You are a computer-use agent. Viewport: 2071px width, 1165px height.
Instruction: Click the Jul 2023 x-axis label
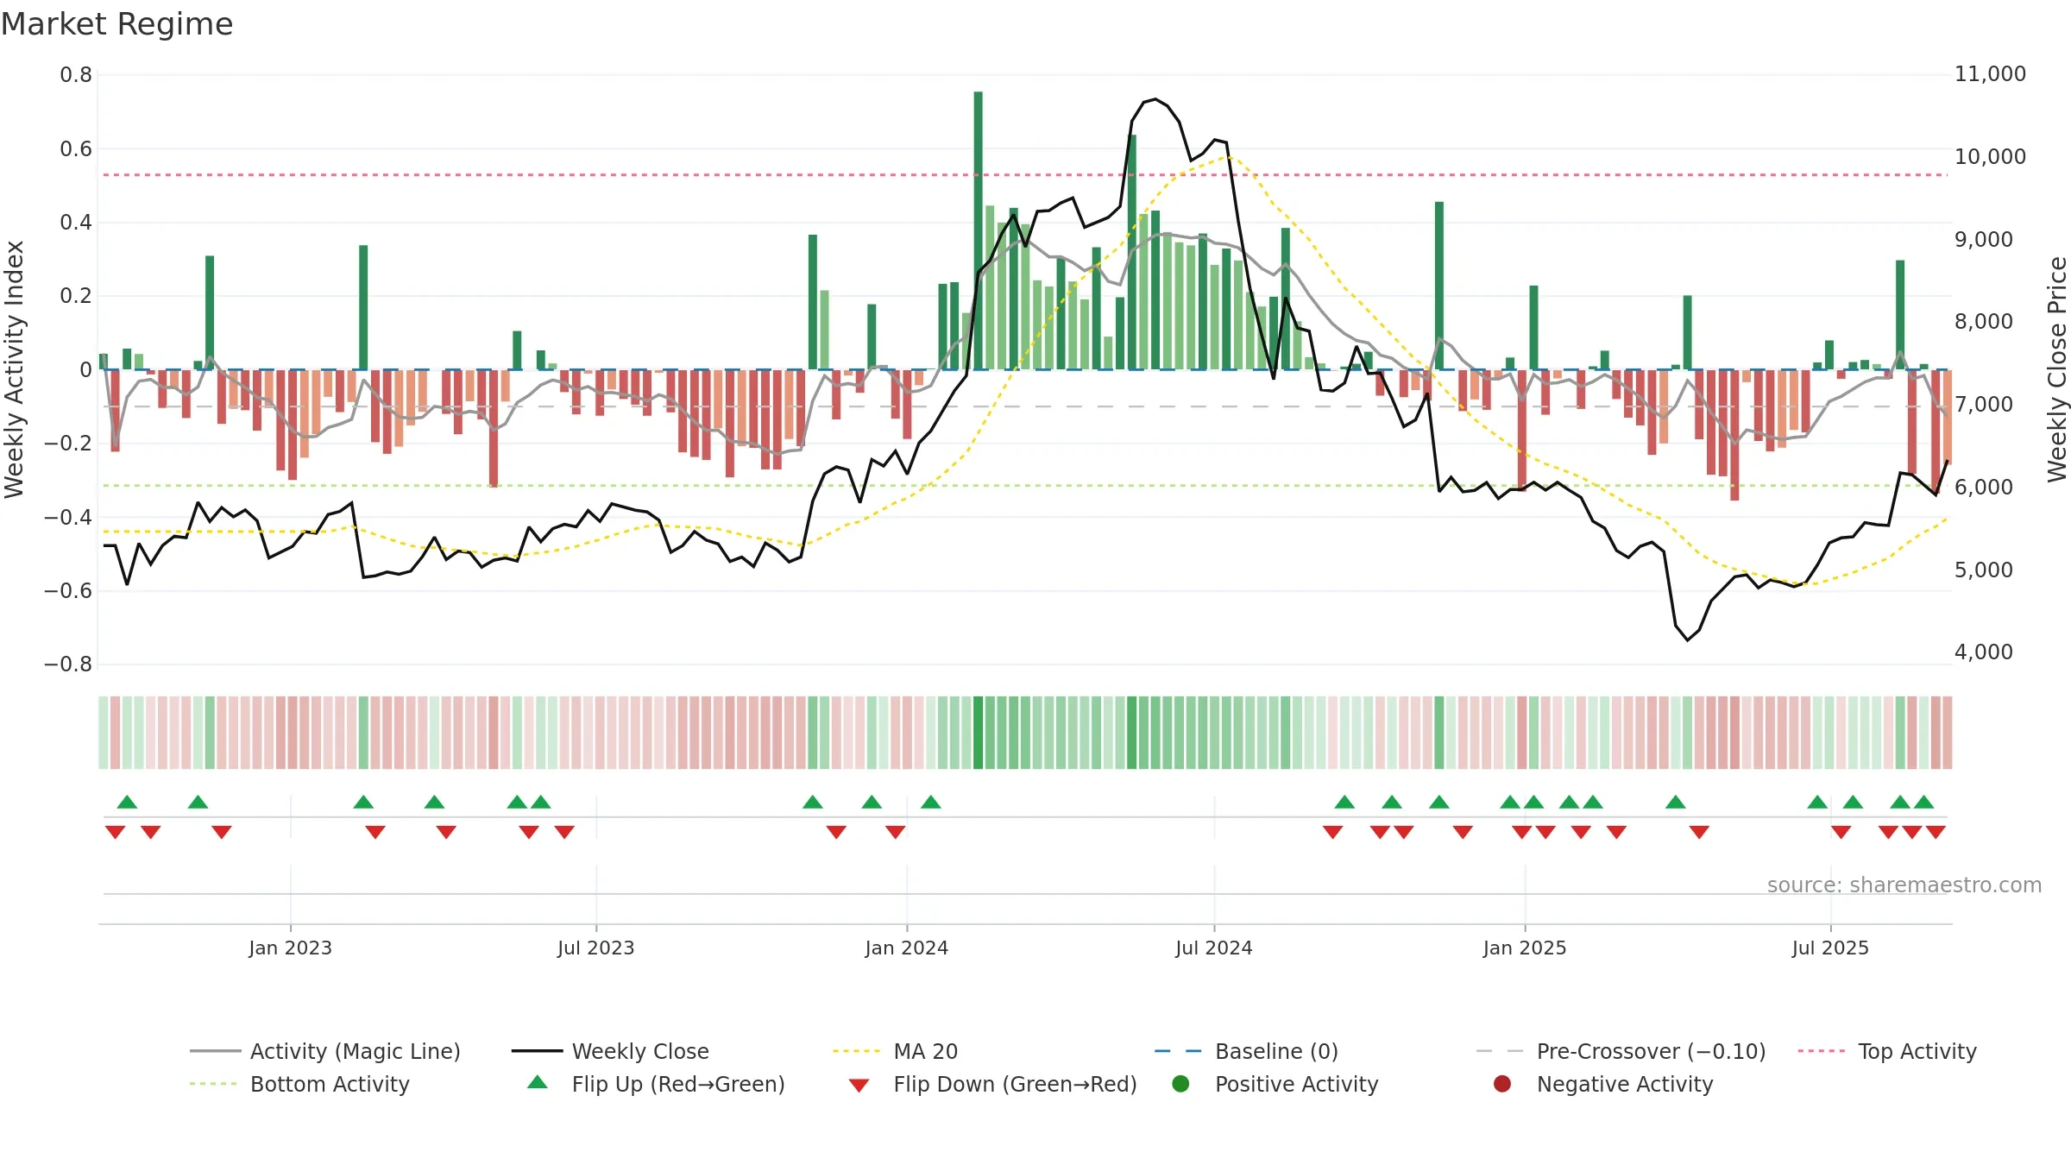[x=595, y=948]
